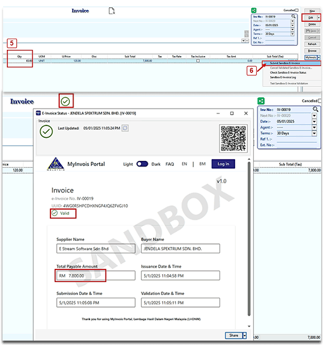The width and height of the screenshot is (323, 345).
Task: Open the FAQ link
Action: click(x=170, y=164)
